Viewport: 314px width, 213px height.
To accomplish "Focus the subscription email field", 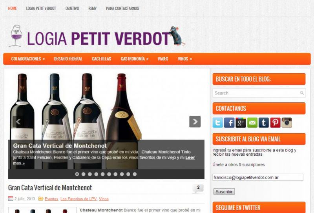I will [x=258, y=177].
